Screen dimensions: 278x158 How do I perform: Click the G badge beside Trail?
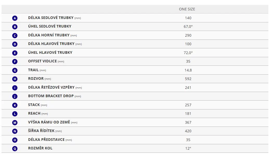(15, 70)
